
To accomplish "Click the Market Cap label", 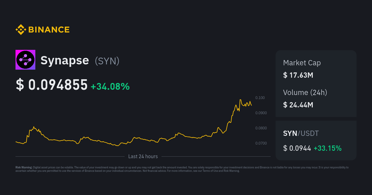I will click(302, 63).
